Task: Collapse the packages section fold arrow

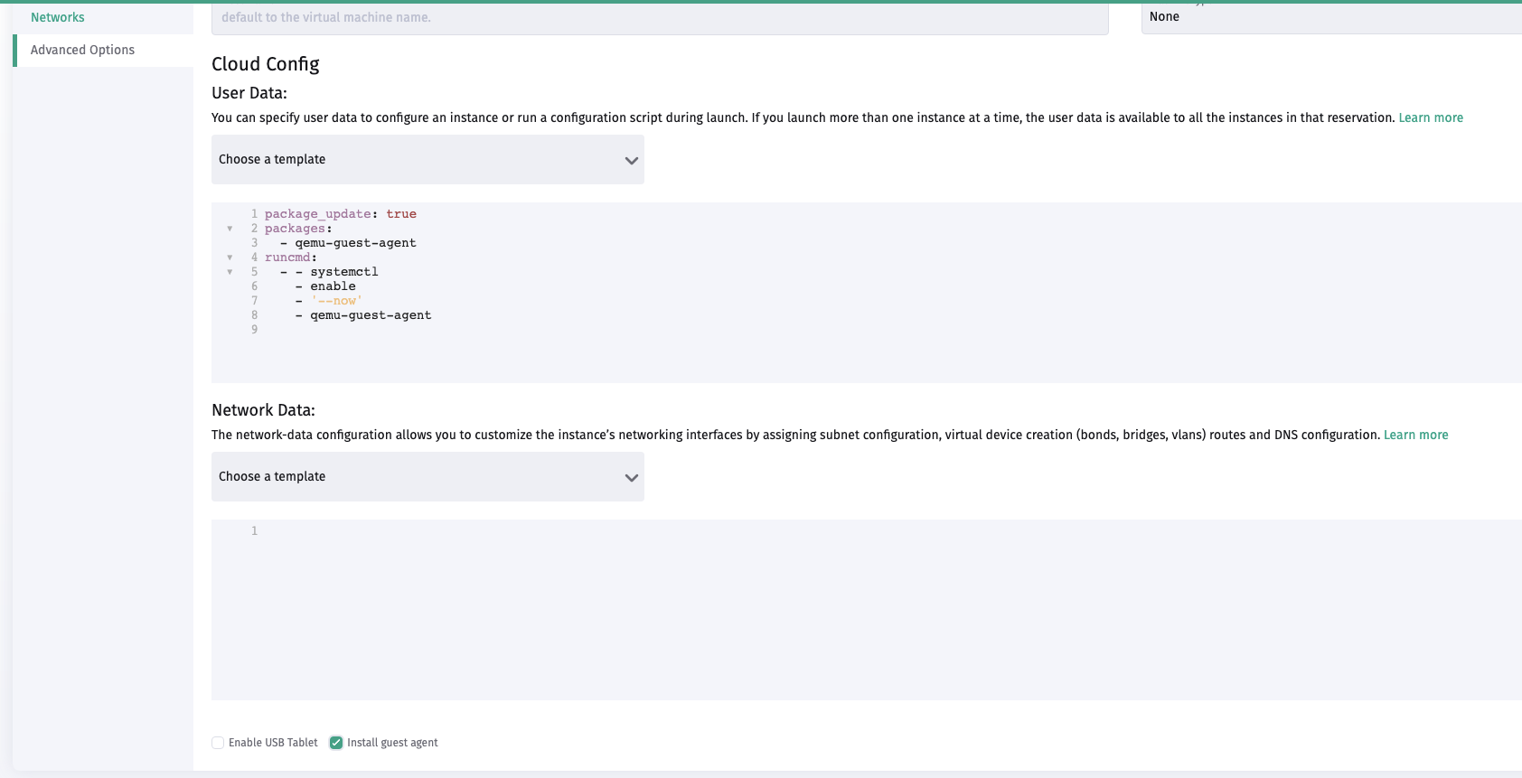Action: click(x=230, y=229)
